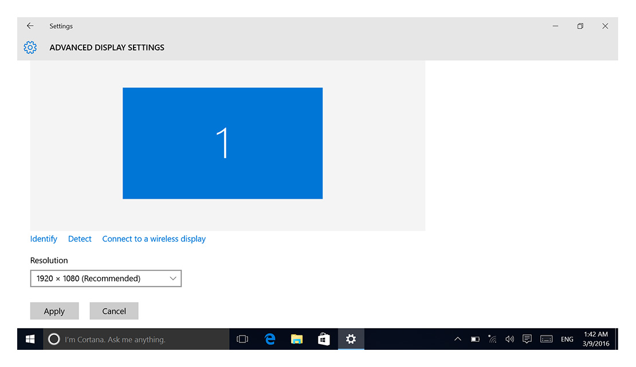Click the ENG language indicator
636x367 pixels.
(x=567, y=340)
